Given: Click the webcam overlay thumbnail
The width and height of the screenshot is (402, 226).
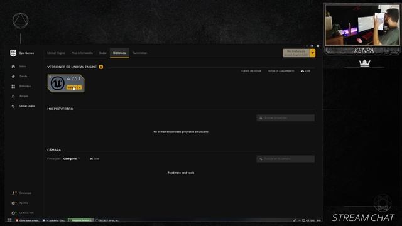Looking at the screenshot, I should click(362, 25).
